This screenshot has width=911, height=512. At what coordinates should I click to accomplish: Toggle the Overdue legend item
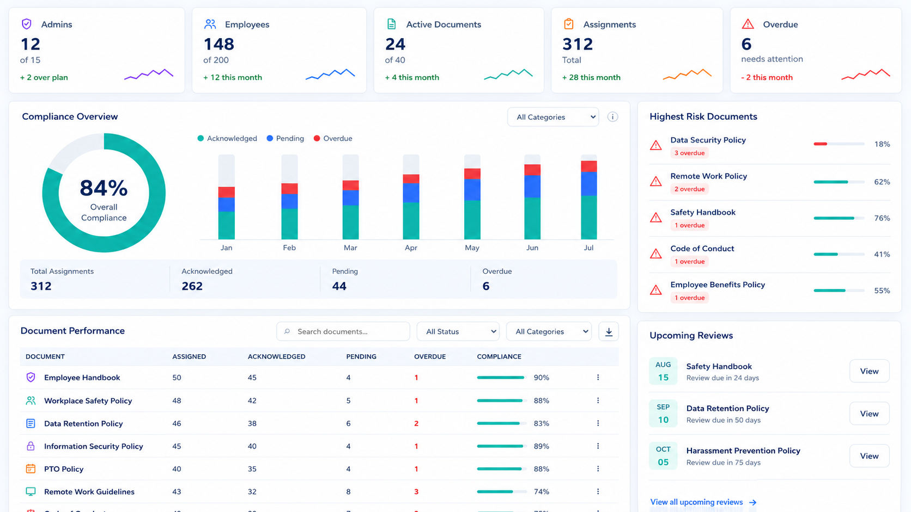(x=333, y=138)
